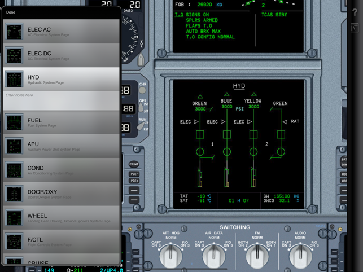Click the 'Enter notes here' field
Image resolution: width=363 pixels, height=272 pixels.
pos(61,100)
